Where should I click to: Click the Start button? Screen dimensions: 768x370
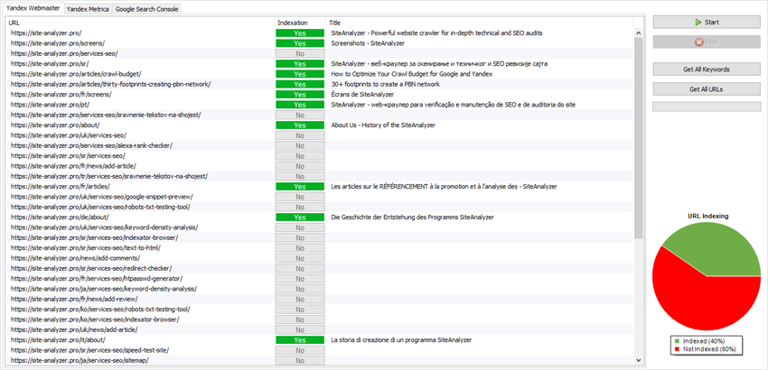tap(707, 23)
